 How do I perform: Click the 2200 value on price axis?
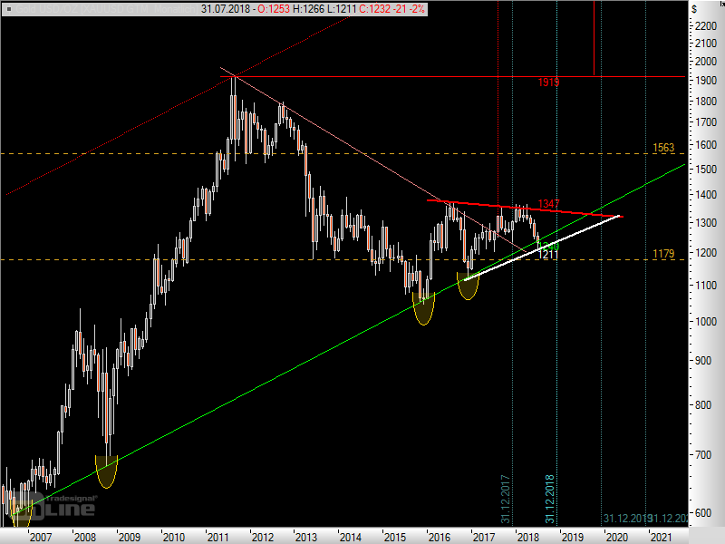click(703, 26)
